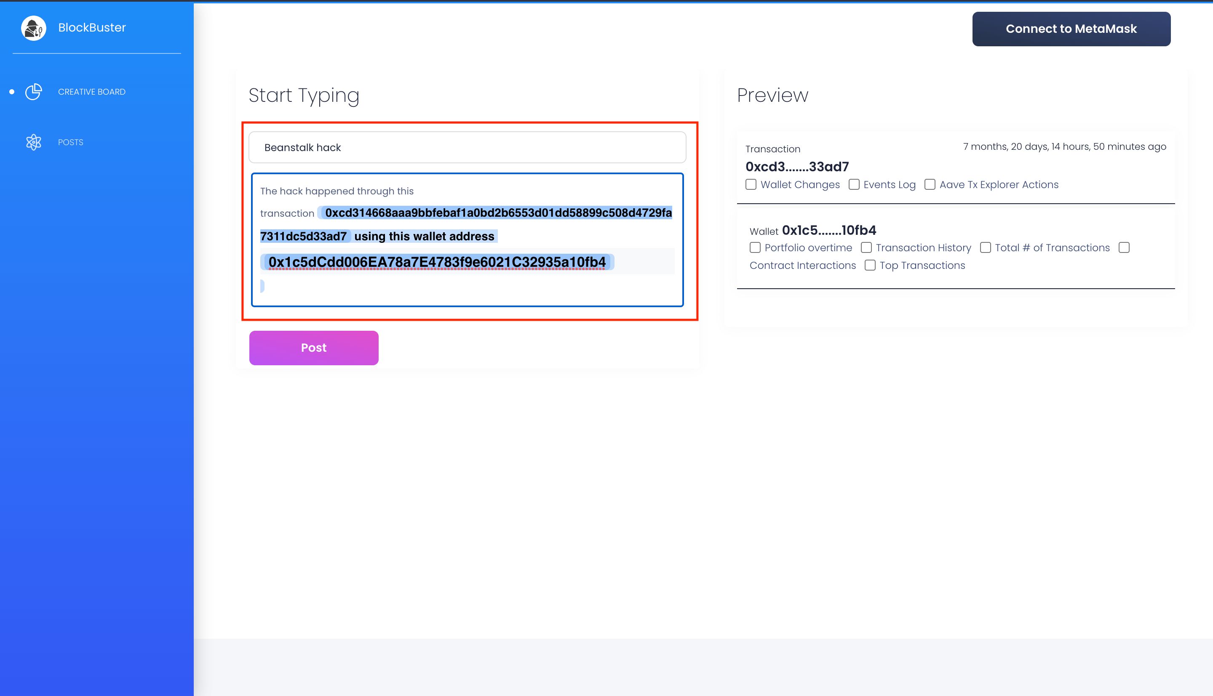Click wallet address 0x1c5.......10fb4 in Preview
This screenshot has height=696, width=1213.
829,231
